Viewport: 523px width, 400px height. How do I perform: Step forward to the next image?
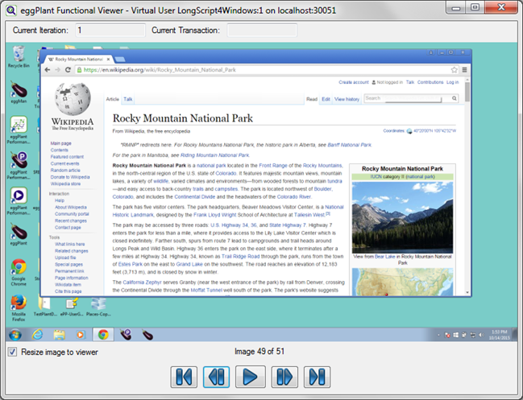[x=284, y=377]
